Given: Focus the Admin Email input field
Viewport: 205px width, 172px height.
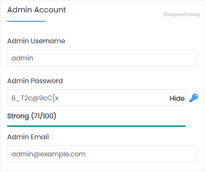Looking at the screenshot, I should pos(102,154).
